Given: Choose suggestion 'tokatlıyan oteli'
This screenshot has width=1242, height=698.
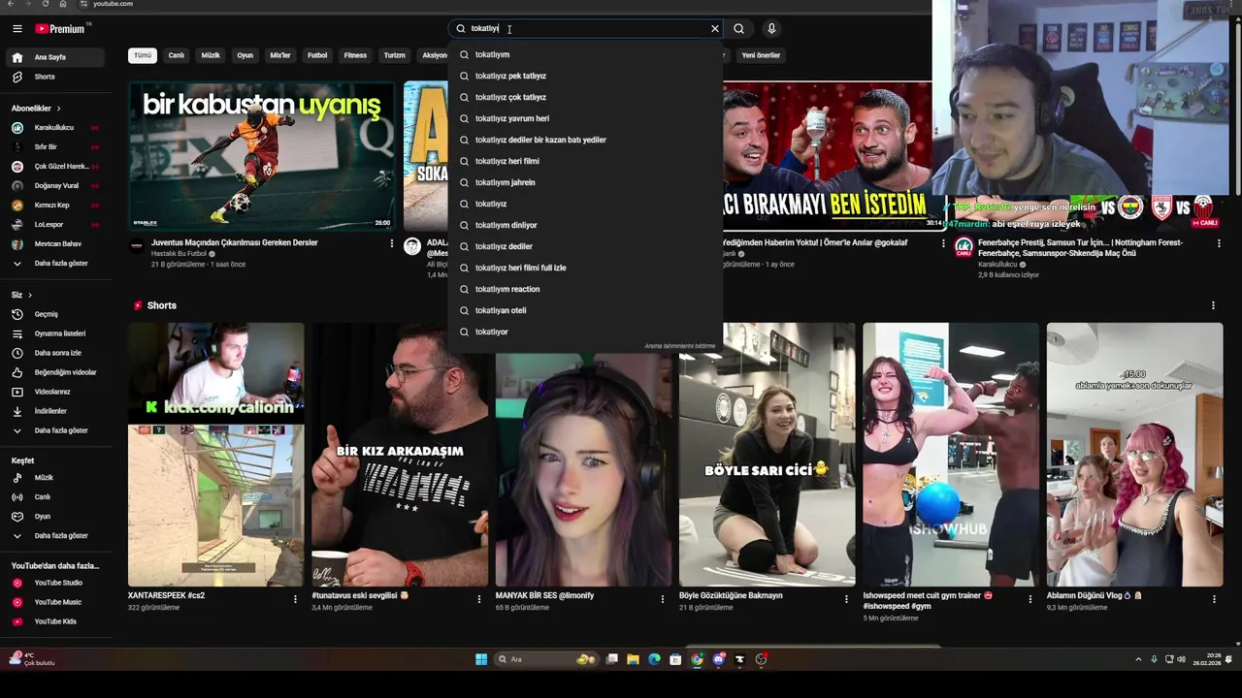Looking at the screenshot, I should 585,310.
